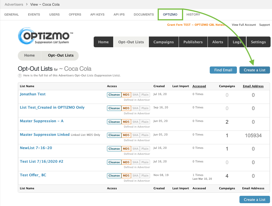The width and height of the screenshot is (272, 206).
Task: Open the NewList 7-16-20 list
Action: (x=36, y=148)
